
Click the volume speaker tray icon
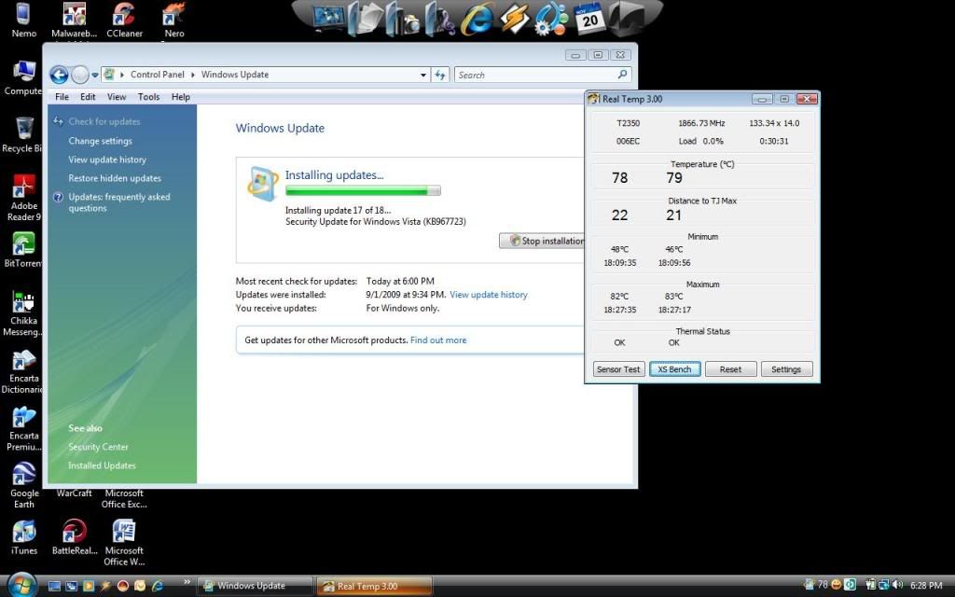coord(896,585)
